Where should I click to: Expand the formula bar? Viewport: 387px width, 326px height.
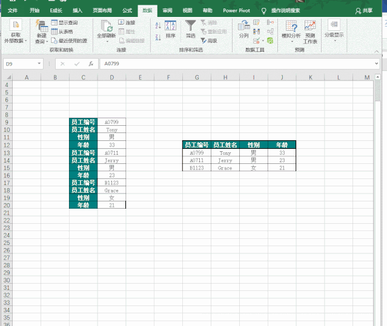(376, 64)
